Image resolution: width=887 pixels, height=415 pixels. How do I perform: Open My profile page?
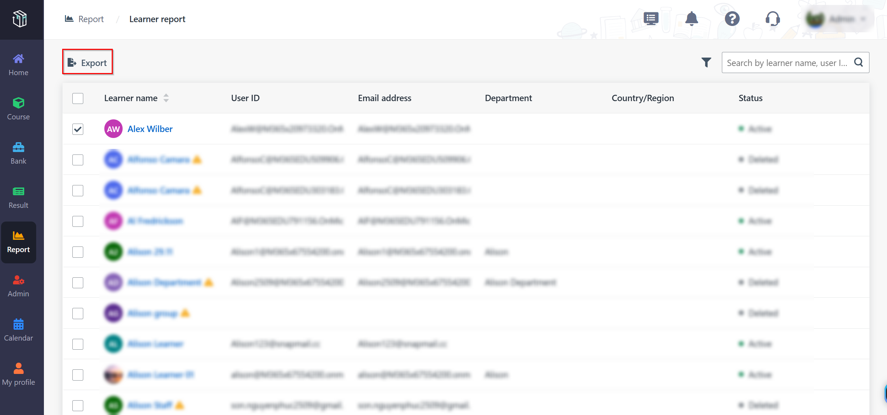click(x=18, y=375)
